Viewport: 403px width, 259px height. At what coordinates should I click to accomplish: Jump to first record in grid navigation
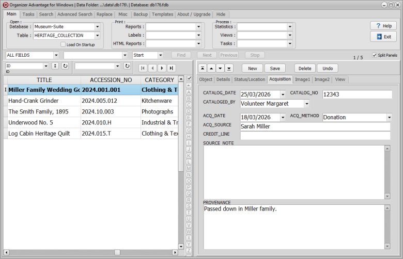pyautogui.click(x=143, y=68)
